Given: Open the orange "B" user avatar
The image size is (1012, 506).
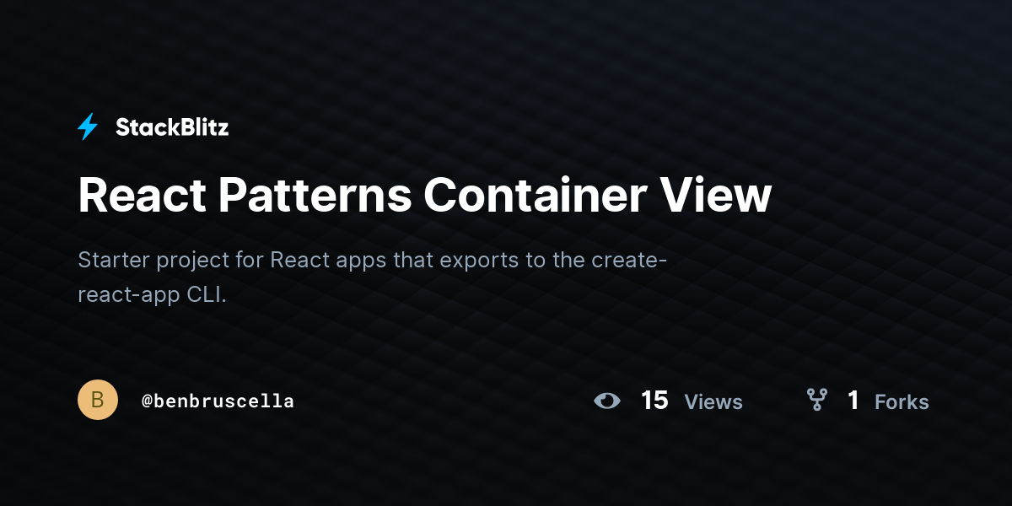Looking at the screenshot, I should click(x=98, y=400).
